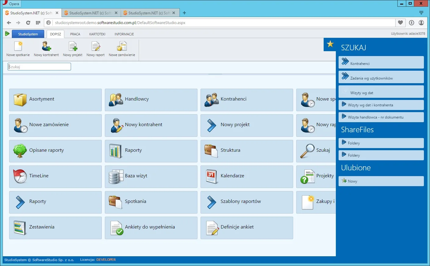Click Wizyty wg dat i kontrahenta
The width and height of the screenshot is (430, 266).
pos(381,105)
